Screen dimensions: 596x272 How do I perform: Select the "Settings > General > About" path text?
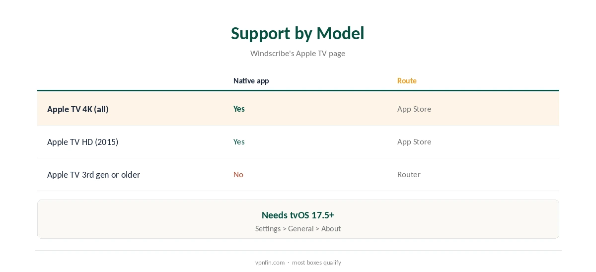(x=298, y=229)
